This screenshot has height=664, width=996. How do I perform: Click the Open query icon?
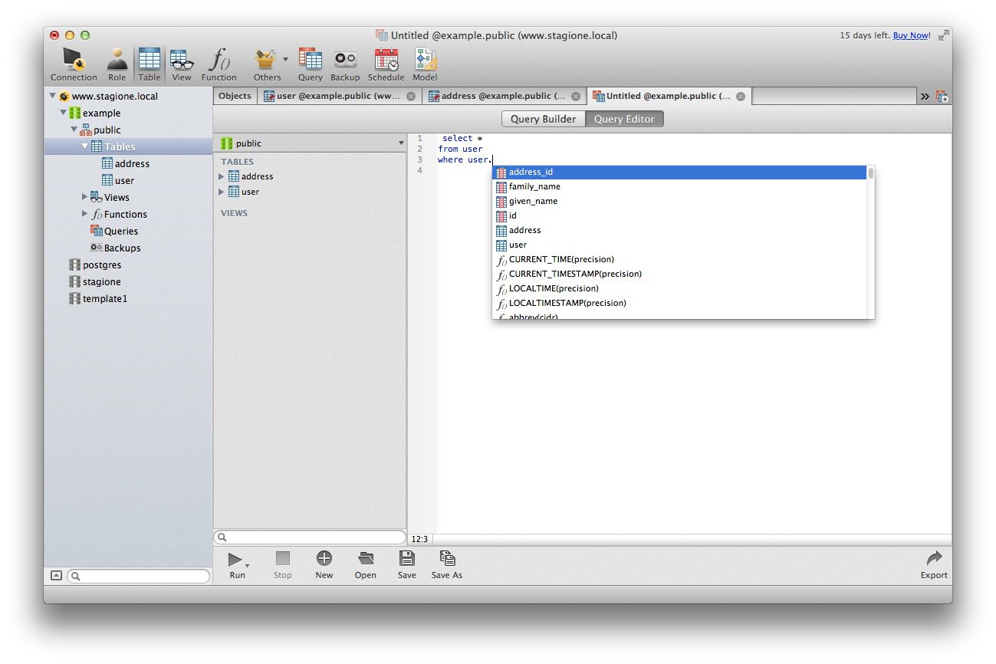point(366,565)
